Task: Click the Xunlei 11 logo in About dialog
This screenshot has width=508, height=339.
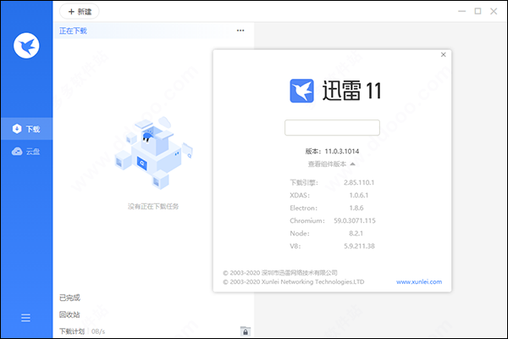Action: [301, 91]
